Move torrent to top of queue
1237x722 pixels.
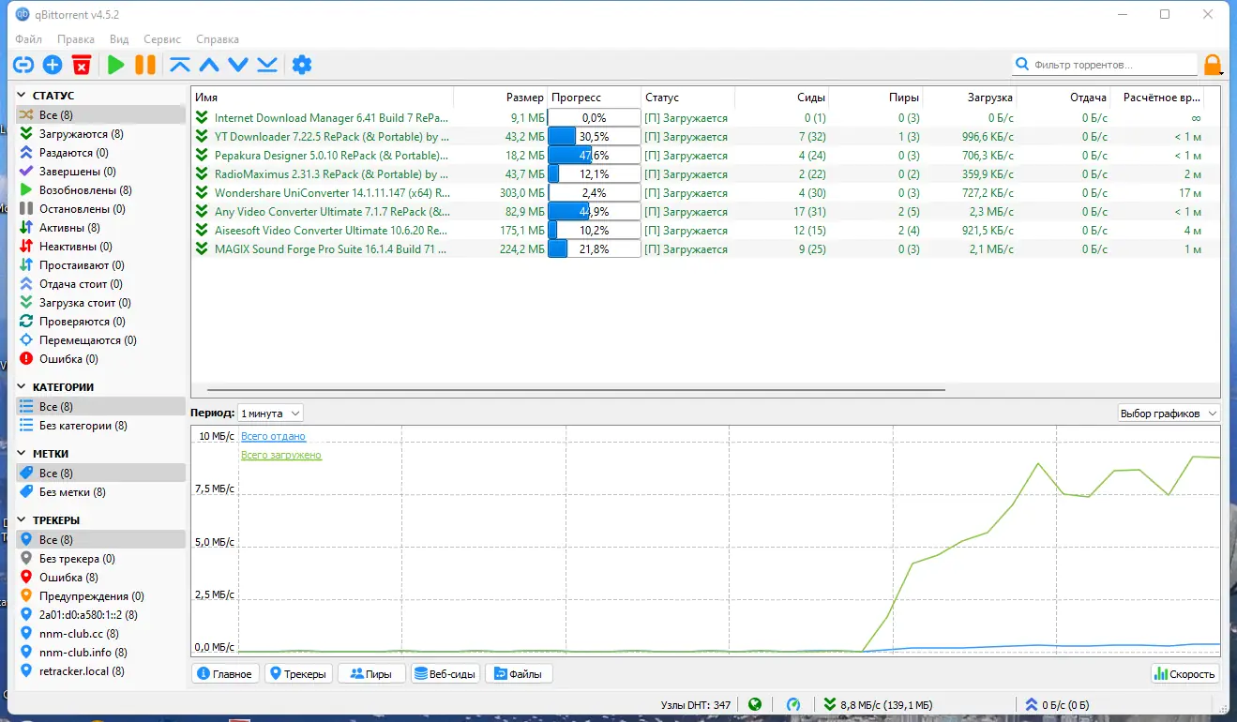pyautogui.click(x=180, y=65)
